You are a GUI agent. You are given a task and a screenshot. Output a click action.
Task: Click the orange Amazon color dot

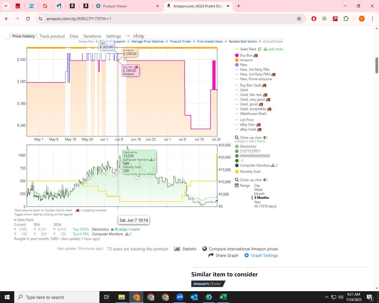pyautogui.click(x=237, y=60)
